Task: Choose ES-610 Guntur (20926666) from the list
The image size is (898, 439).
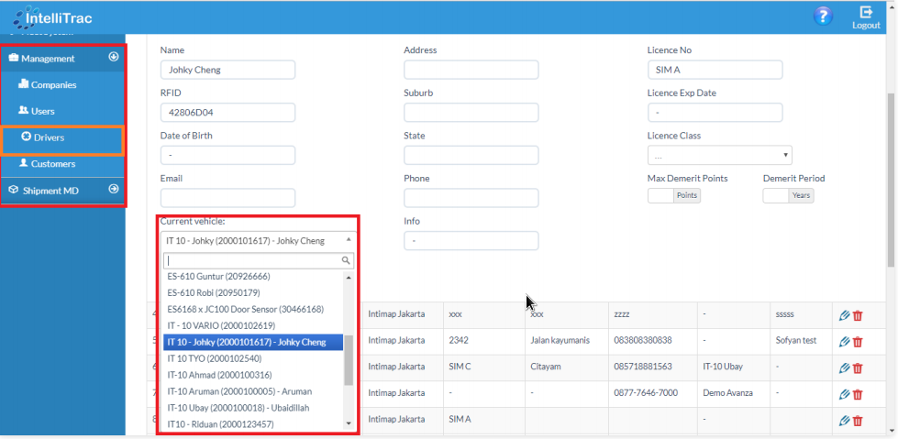Action: pyautogui.click(x=218, y=276)
